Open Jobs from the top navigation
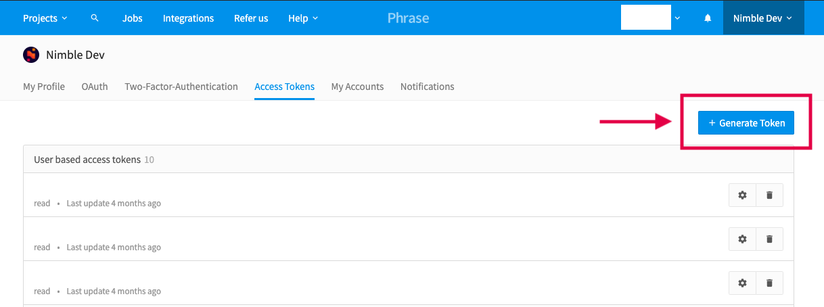The width and height of the screenshot is (824, 307). (x=133, y=18)
